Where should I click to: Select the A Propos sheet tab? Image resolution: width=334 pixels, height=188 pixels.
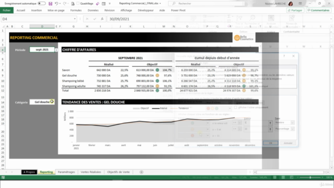(x=29, y=172)
